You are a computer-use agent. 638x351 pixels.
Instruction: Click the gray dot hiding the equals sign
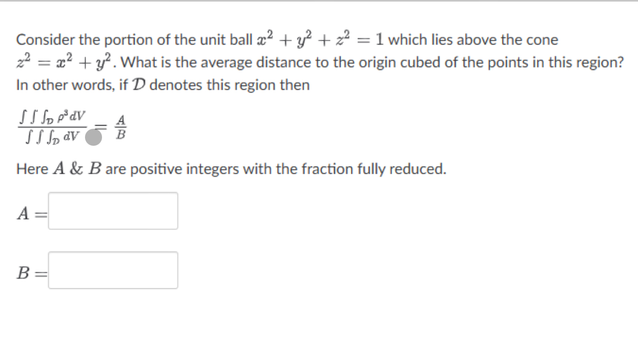94,138
